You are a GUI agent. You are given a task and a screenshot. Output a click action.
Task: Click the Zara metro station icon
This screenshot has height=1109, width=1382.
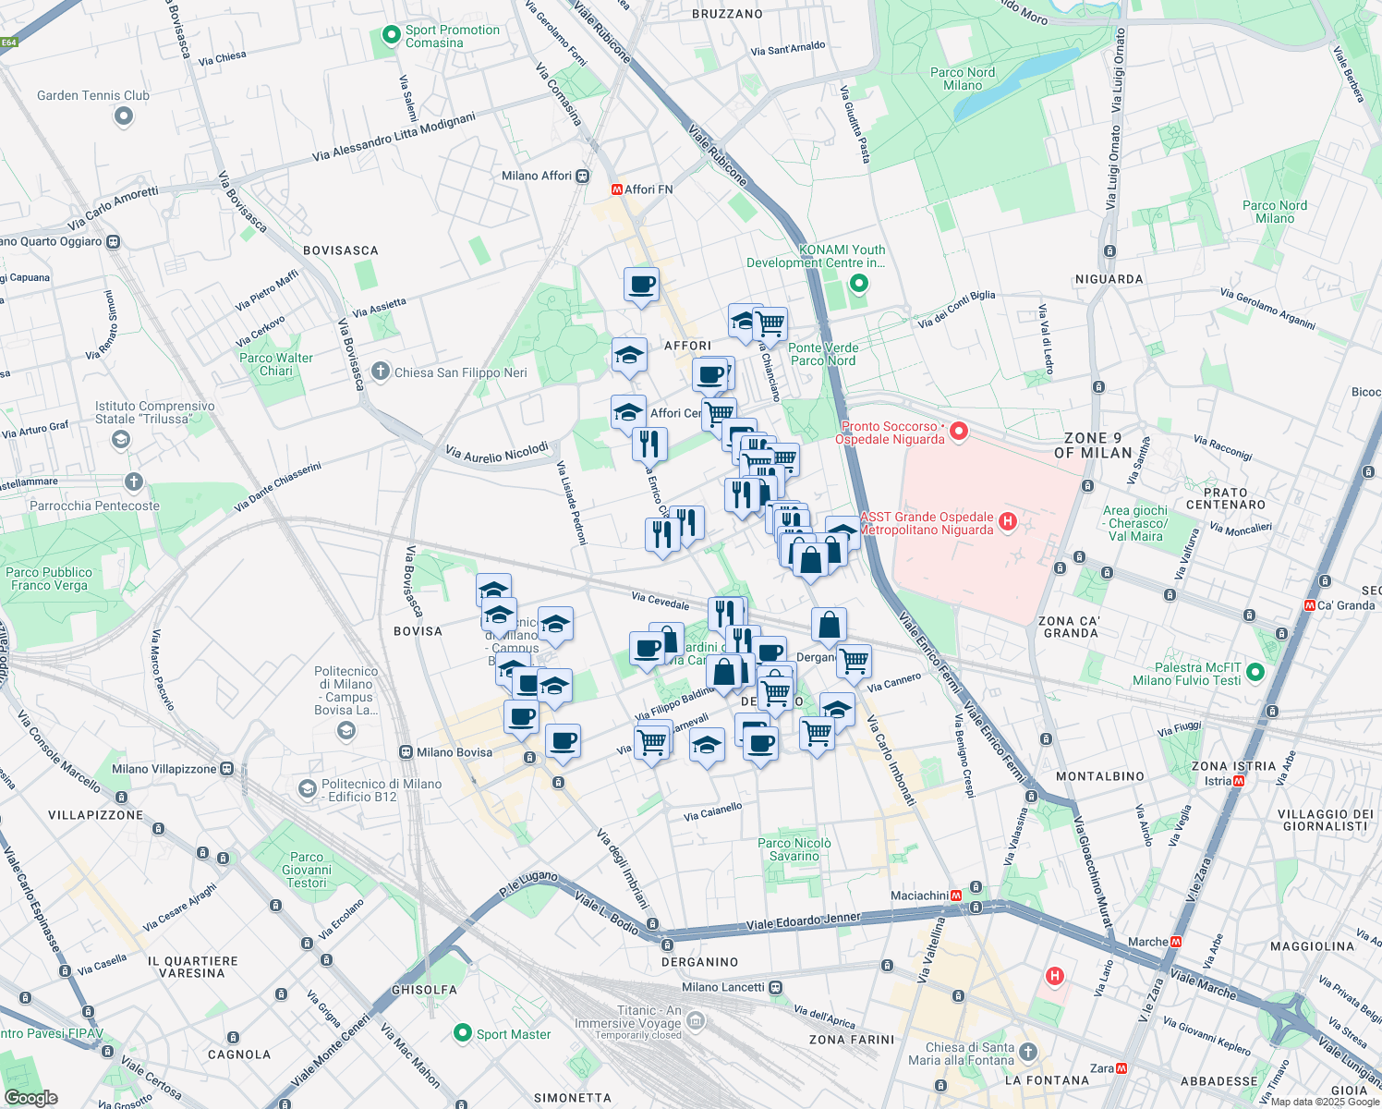tap(1121, 1068)
